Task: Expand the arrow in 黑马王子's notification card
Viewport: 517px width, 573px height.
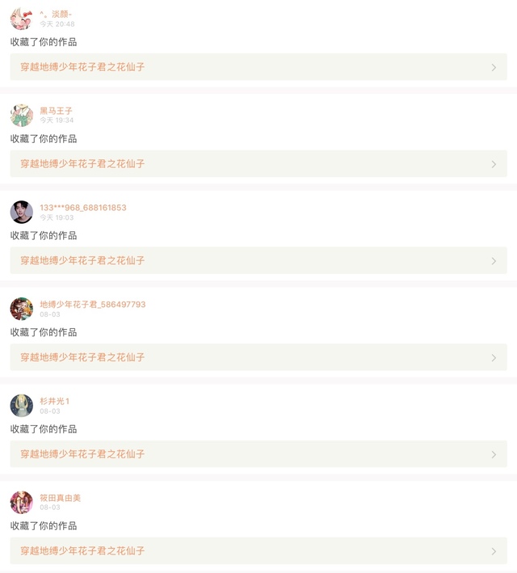Action: coord(494,164)
